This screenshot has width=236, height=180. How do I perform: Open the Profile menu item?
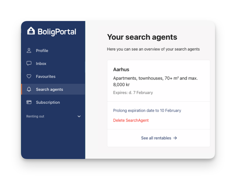click(53, 51)
